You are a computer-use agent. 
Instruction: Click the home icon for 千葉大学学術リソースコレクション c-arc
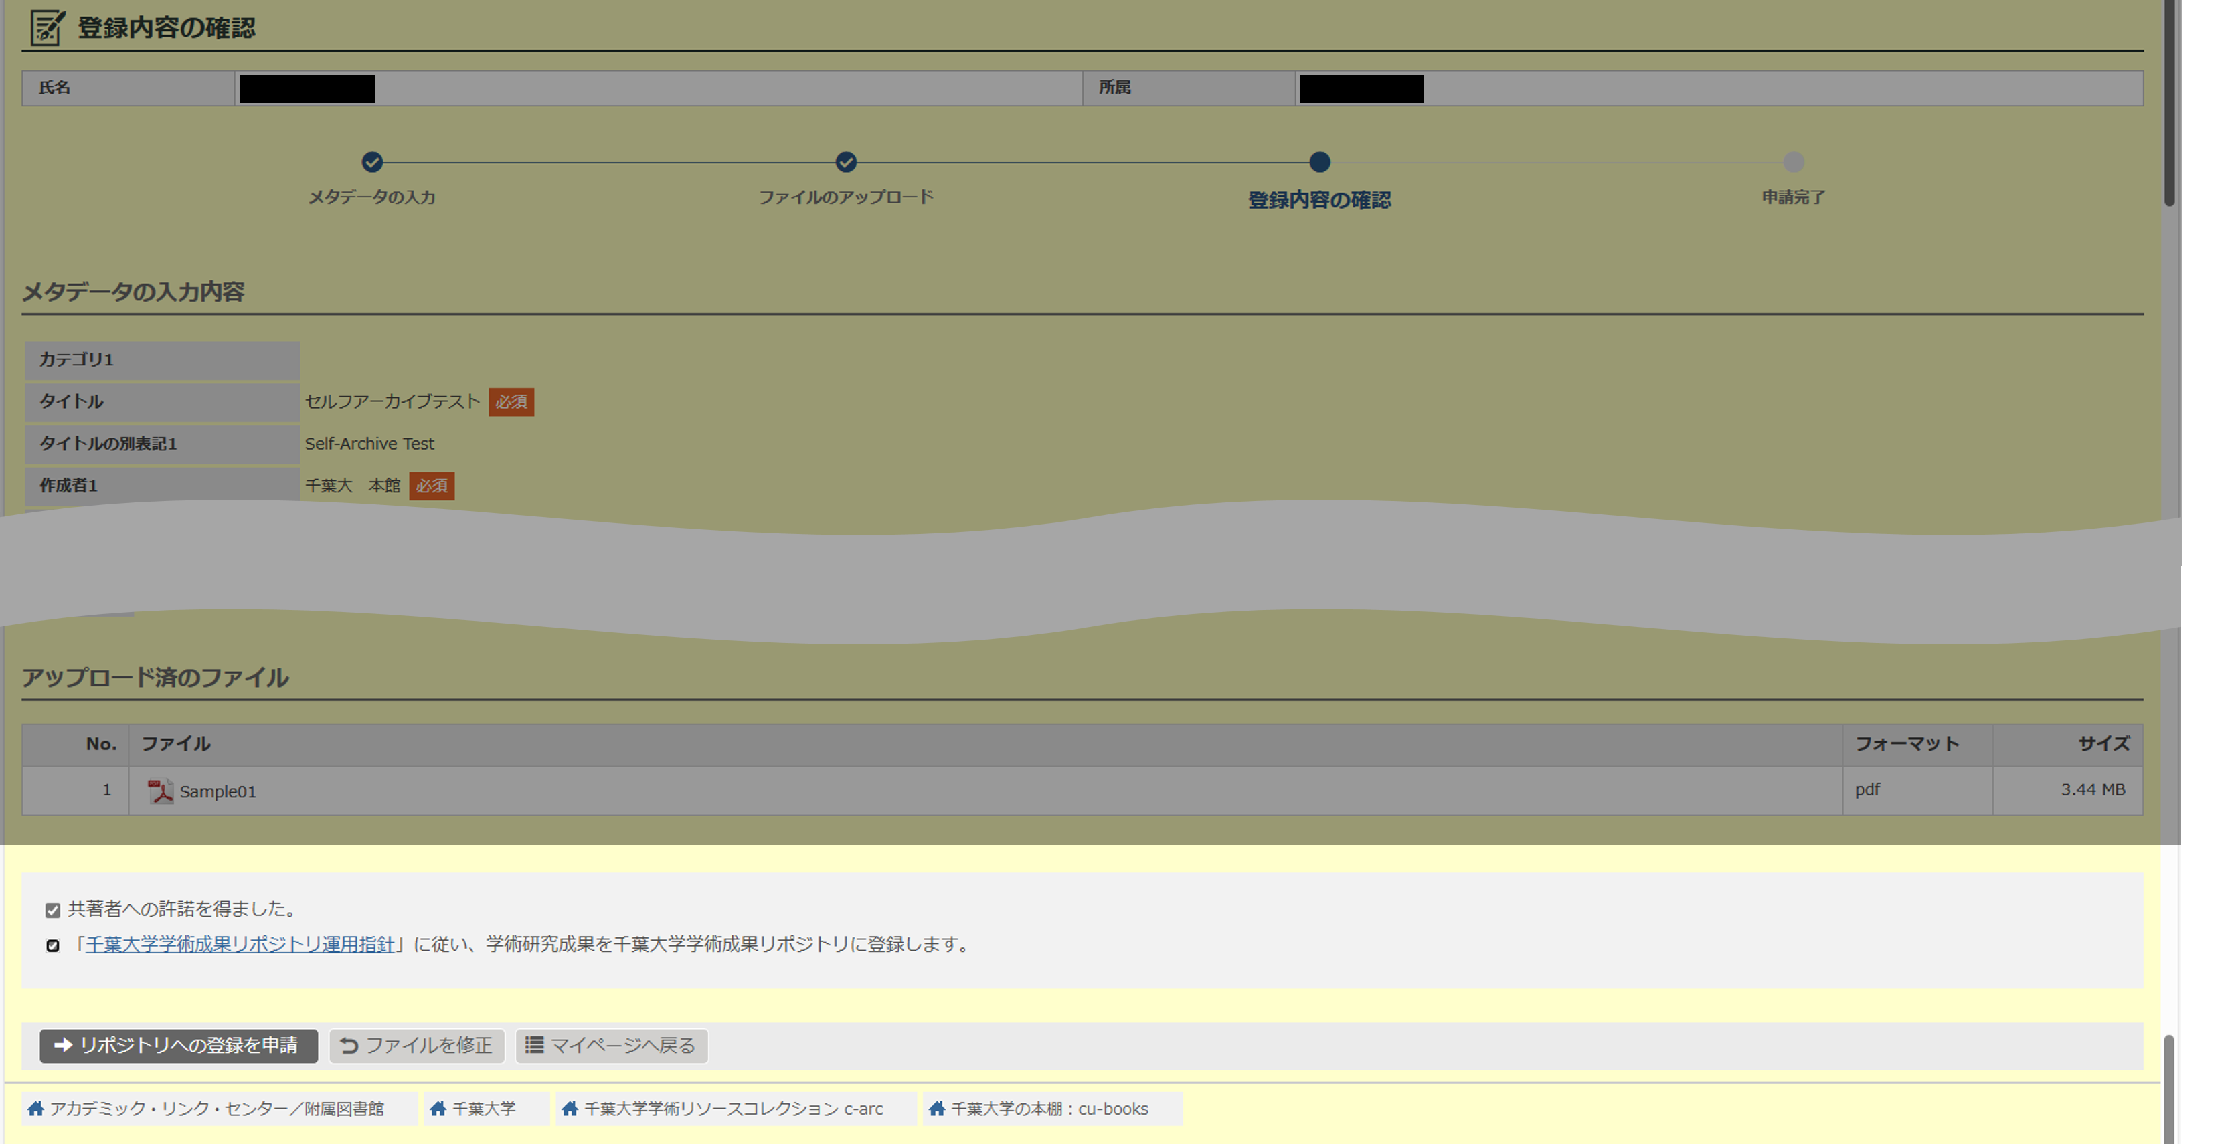pyautogui.click(x=571, y=1108)
